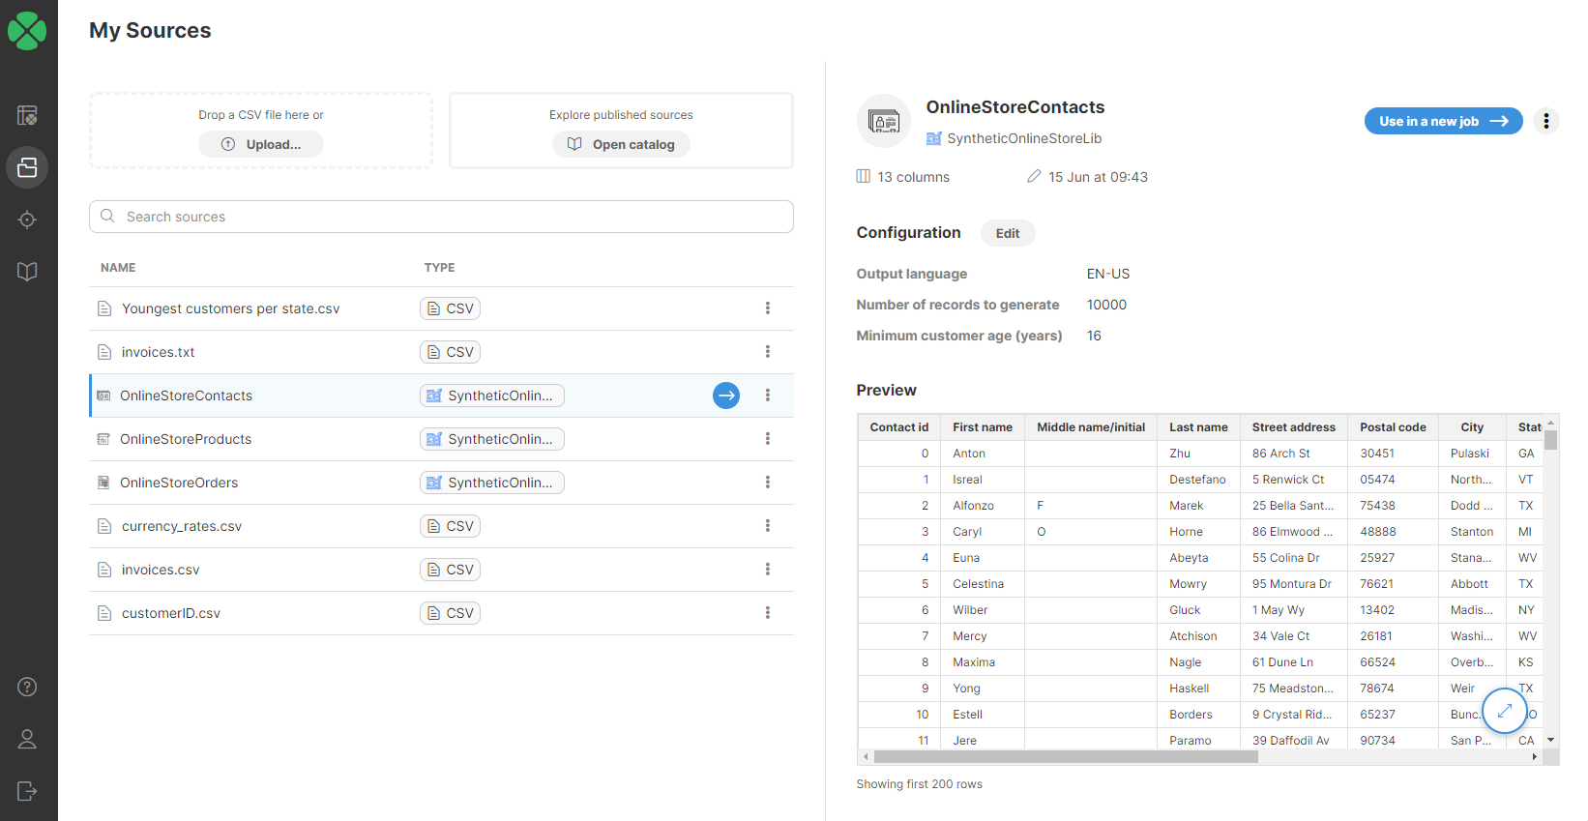Click the log out icon
Viewport: 1588px width, 821px height.
(27, 791)
